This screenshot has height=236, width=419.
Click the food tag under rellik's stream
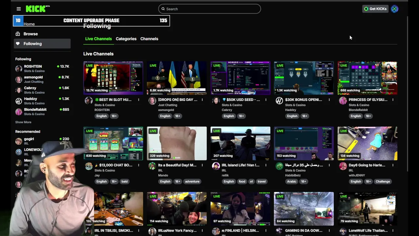coord(242,181)
